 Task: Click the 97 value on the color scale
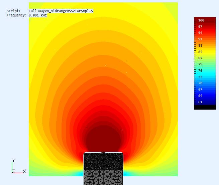click(x=200, y=26)
